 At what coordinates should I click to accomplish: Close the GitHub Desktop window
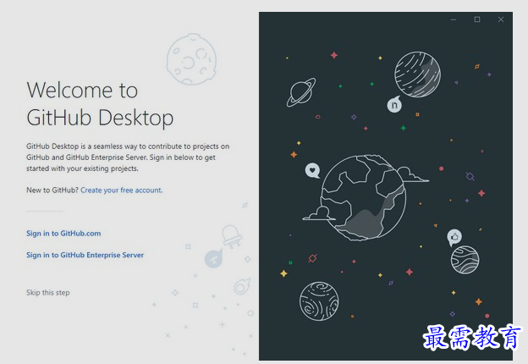[x=501, y=19]
